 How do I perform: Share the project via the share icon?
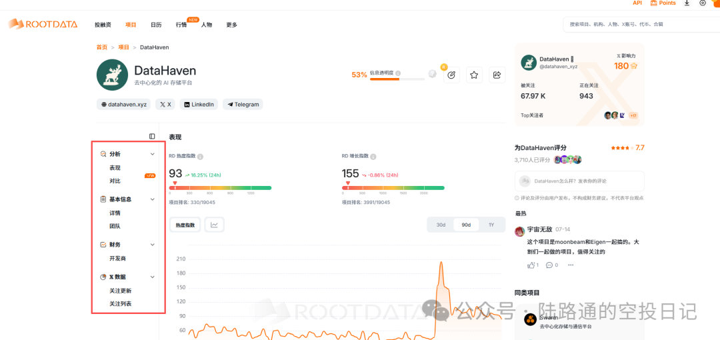click(x=497, y=75)
